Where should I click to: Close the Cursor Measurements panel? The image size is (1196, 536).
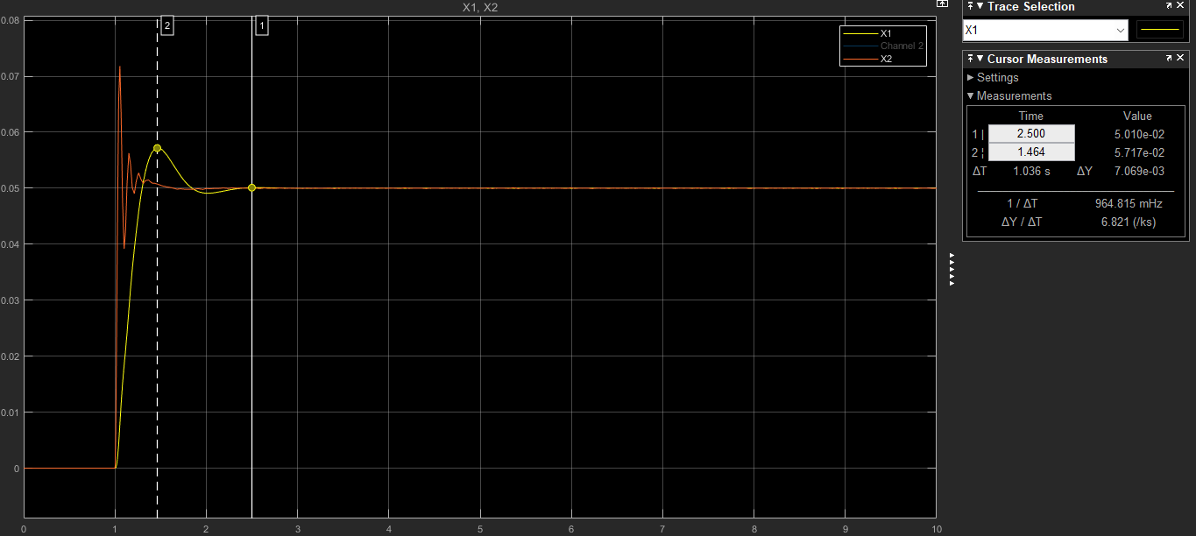coord(1180,59)
